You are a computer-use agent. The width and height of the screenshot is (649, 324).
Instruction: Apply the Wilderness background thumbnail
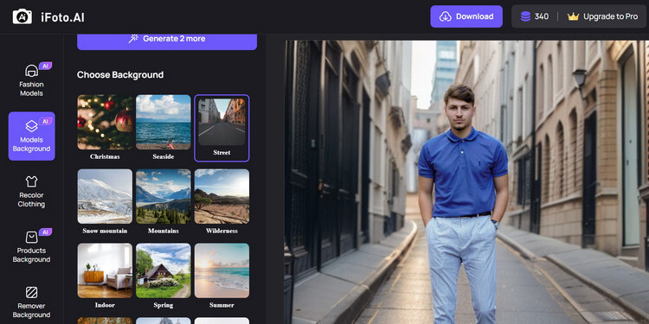coord(222,196)
